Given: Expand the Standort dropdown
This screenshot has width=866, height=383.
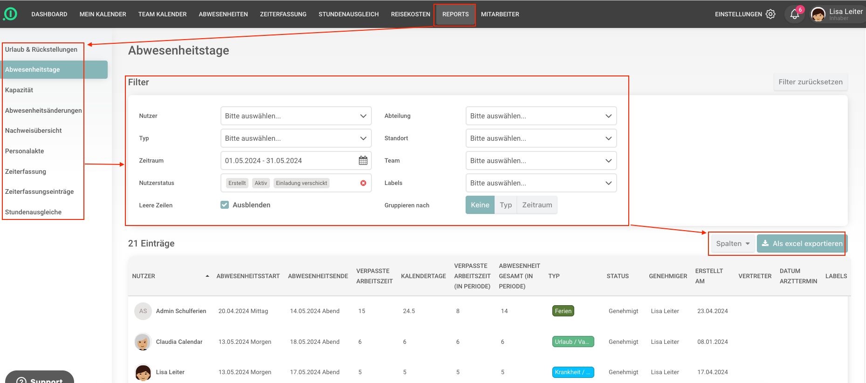Looking at the screenshot, I should [x=541, y=138].
